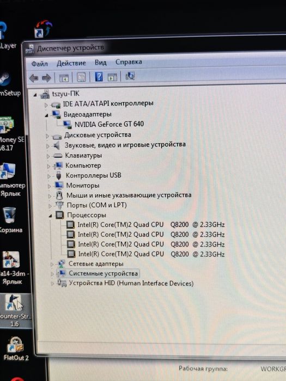This screenshot has width=286, height=381.
Task: Expand Звуковые, видео и игровые устройства
Action: [x=48, y=146]
